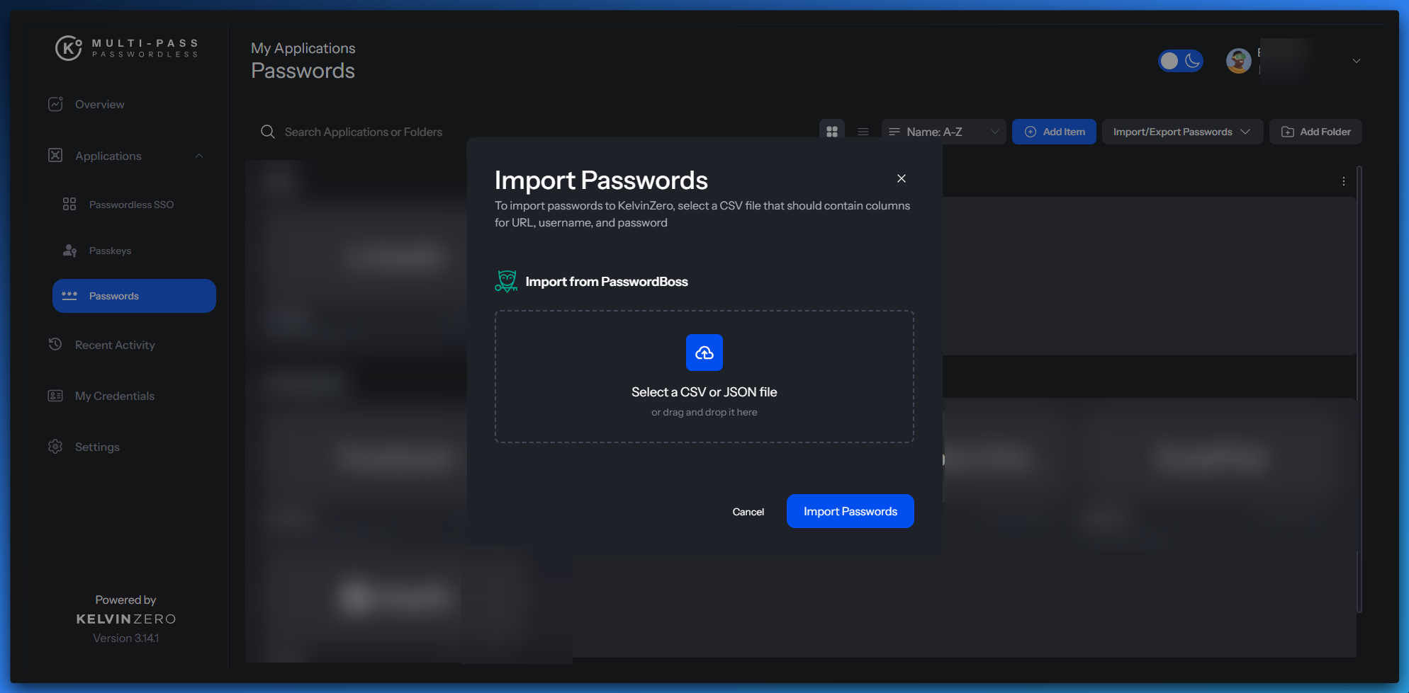
Task: Open the user account dropdown chevron
Action: tap(1356, 61)
